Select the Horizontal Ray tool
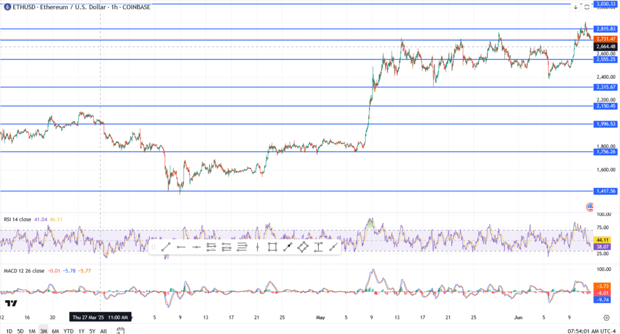The image size is (620, 334). pos(181,247)
